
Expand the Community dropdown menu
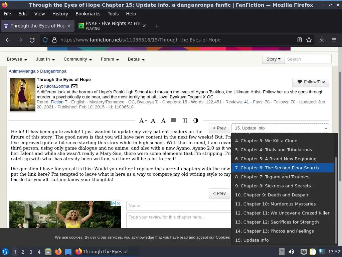[77, 59]
